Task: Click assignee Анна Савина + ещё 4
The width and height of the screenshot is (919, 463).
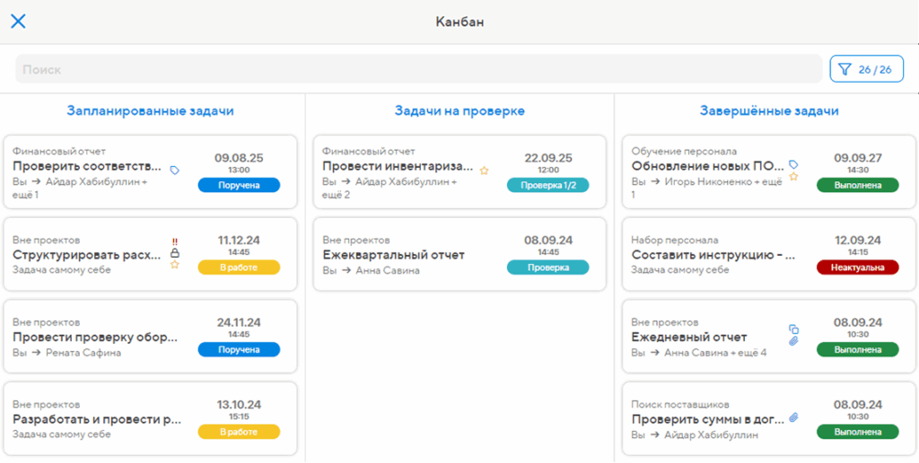Action: [x=715, y=353]
